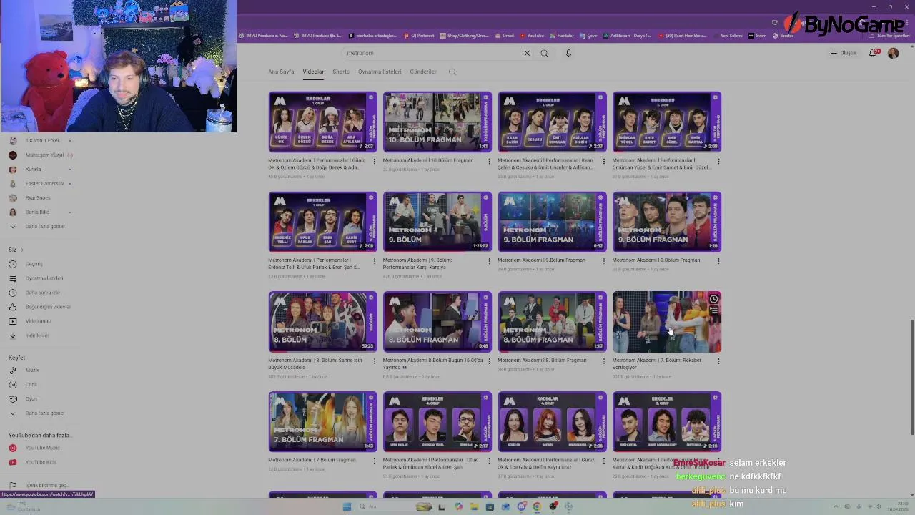Open YouTube bookmark in bookmarks bar

click(x=532, y=36)
